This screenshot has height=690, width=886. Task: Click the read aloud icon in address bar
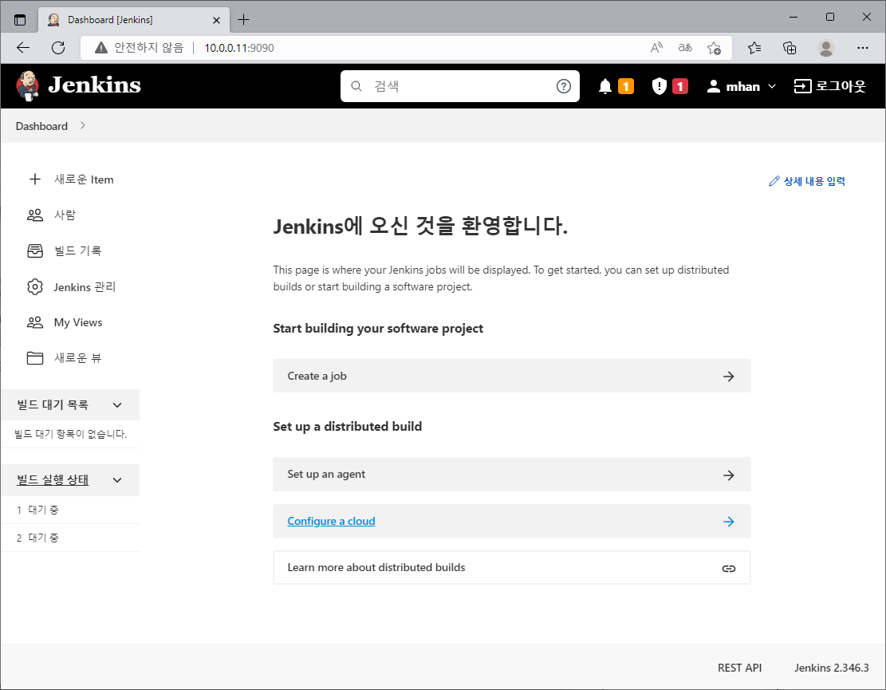(x=656, y=48)
